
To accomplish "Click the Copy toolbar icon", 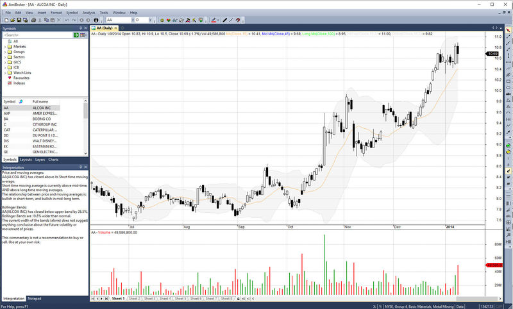I will tap(46, 21).
